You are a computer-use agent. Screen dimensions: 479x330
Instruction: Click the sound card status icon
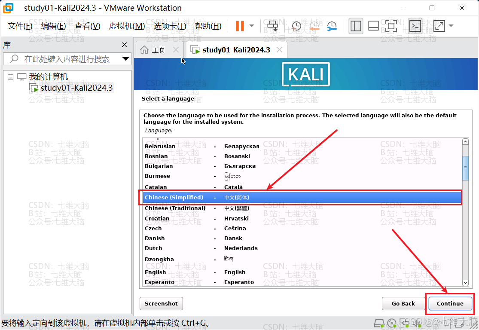[416, 323]
